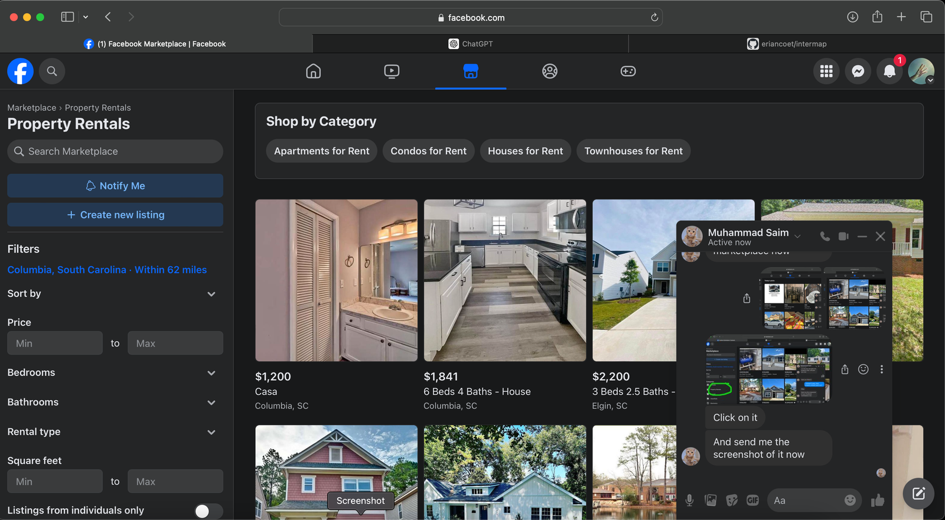Minimize the Muhammad Saim chat window
The width and height of the screenshot is (945, 520).
pos(862,236)
